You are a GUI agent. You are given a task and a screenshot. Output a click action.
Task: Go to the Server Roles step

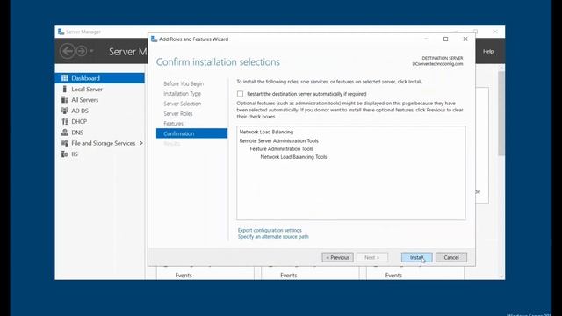point(178,113)
